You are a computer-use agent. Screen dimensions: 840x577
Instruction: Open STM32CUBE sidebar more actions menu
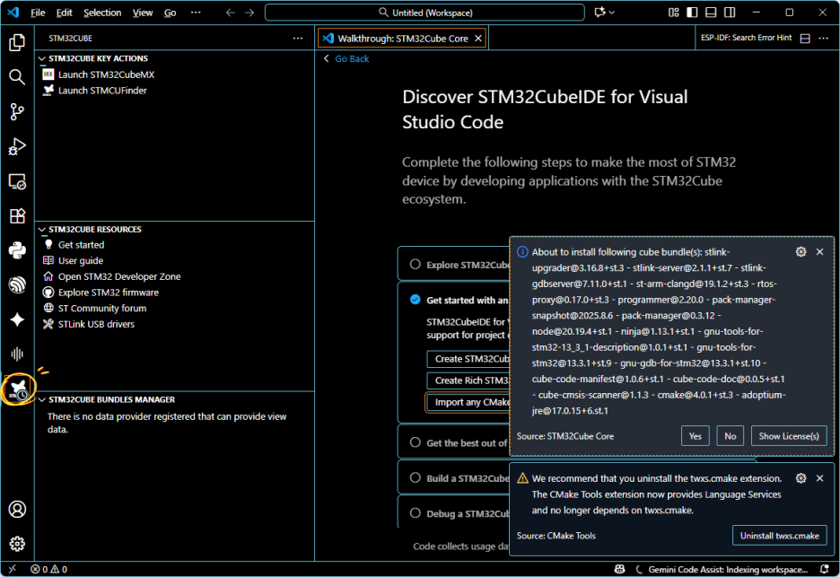298,38
